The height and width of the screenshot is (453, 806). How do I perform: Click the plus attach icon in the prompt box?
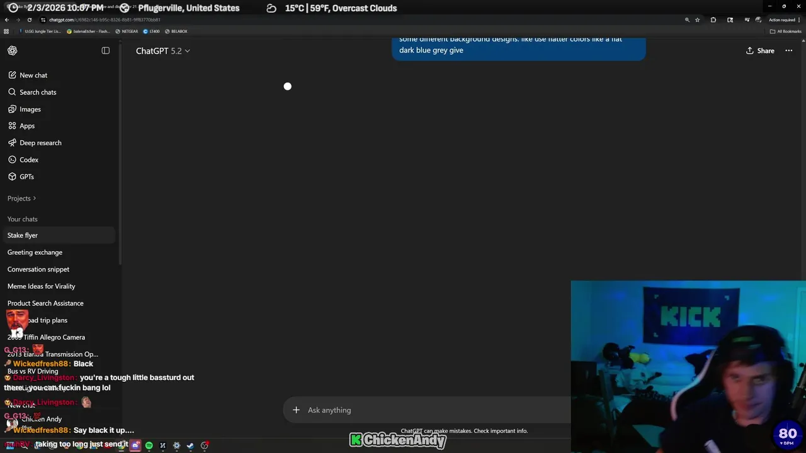[296, 410]
